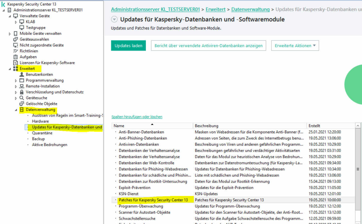Click the Mobile Geräte verwalten device icon
Image resolution: width=362 pixels, height=224 pixels.
16,33
